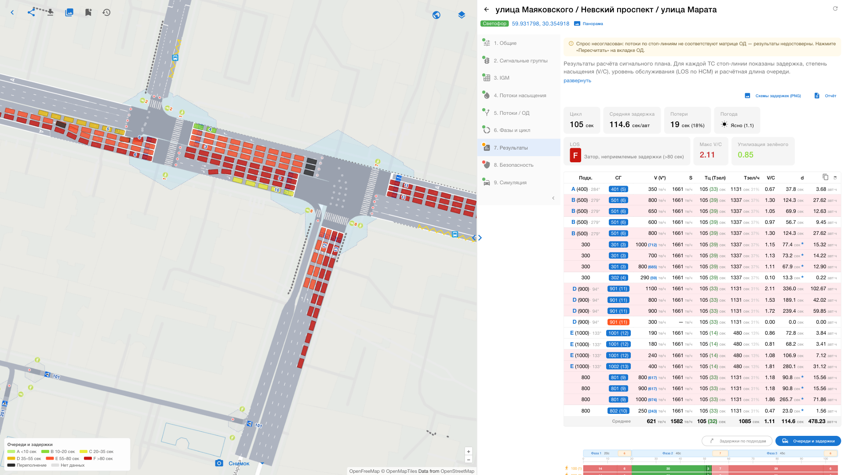Open the 5. Потоки / ОД section
844x475 pixels.
click(x=519, y=113)
